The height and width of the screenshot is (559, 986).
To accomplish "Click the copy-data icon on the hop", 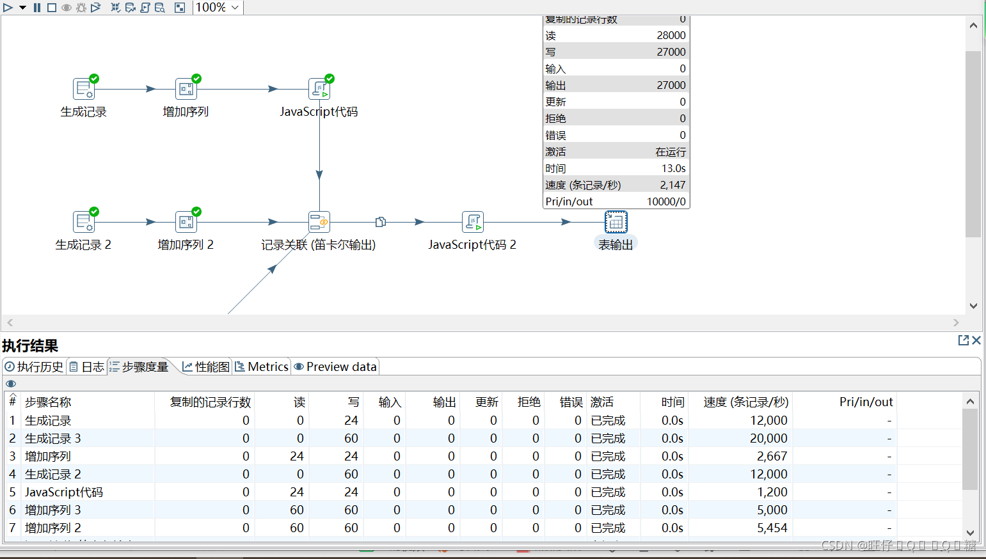I will (x=381, y=222).
